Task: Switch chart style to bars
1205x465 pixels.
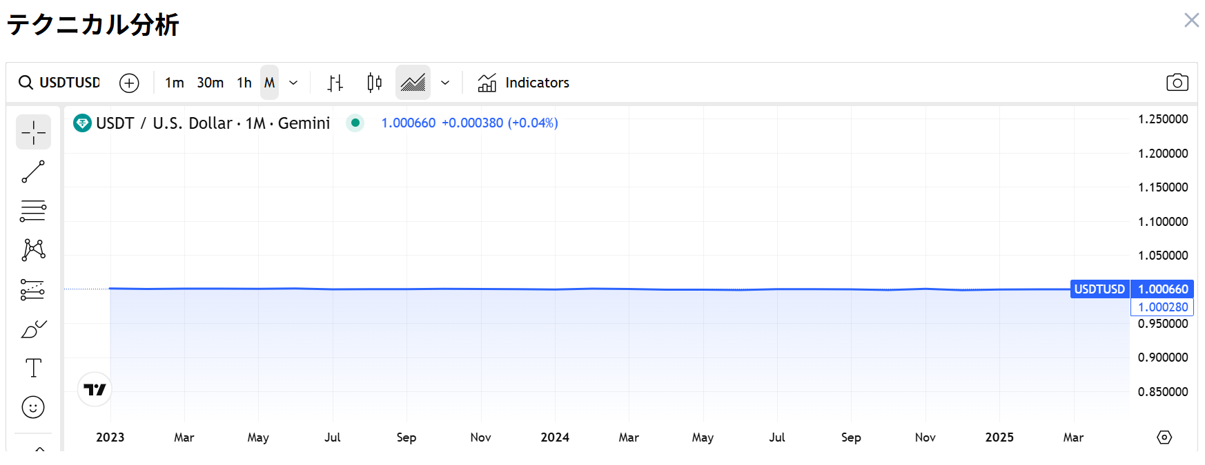Action: click(335, 83)
